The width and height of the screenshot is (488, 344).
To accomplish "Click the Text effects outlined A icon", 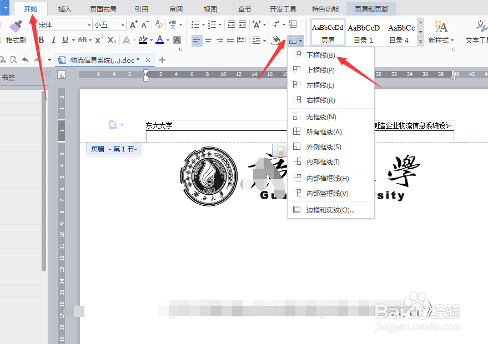I will pyautogui.click(x=127, y=40).
